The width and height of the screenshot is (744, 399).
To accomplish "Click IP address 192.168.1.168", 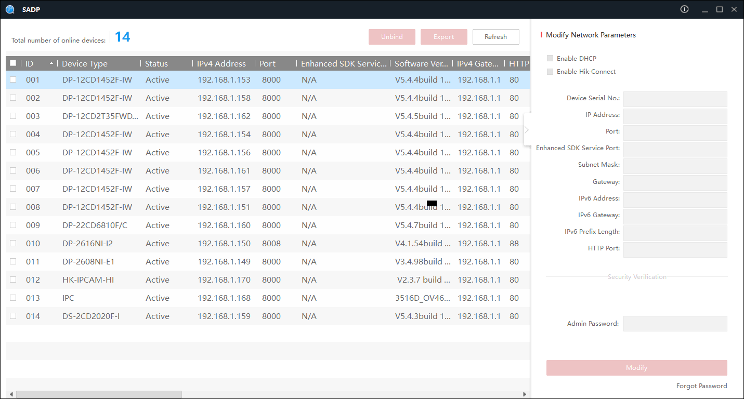I will pos(224,298).
